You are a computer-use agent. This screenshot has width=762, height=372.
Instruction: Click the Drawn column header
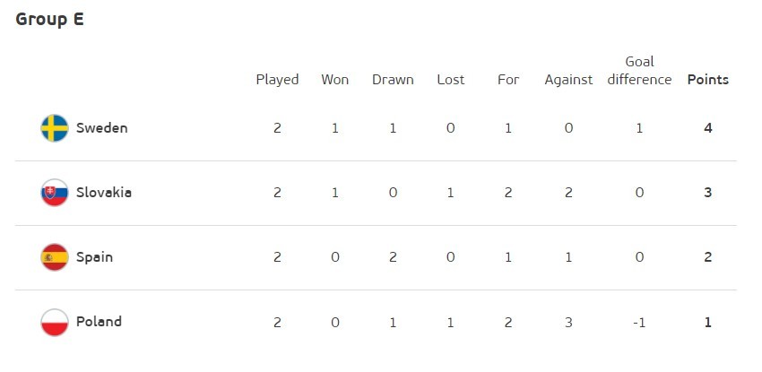pos(393,80)
